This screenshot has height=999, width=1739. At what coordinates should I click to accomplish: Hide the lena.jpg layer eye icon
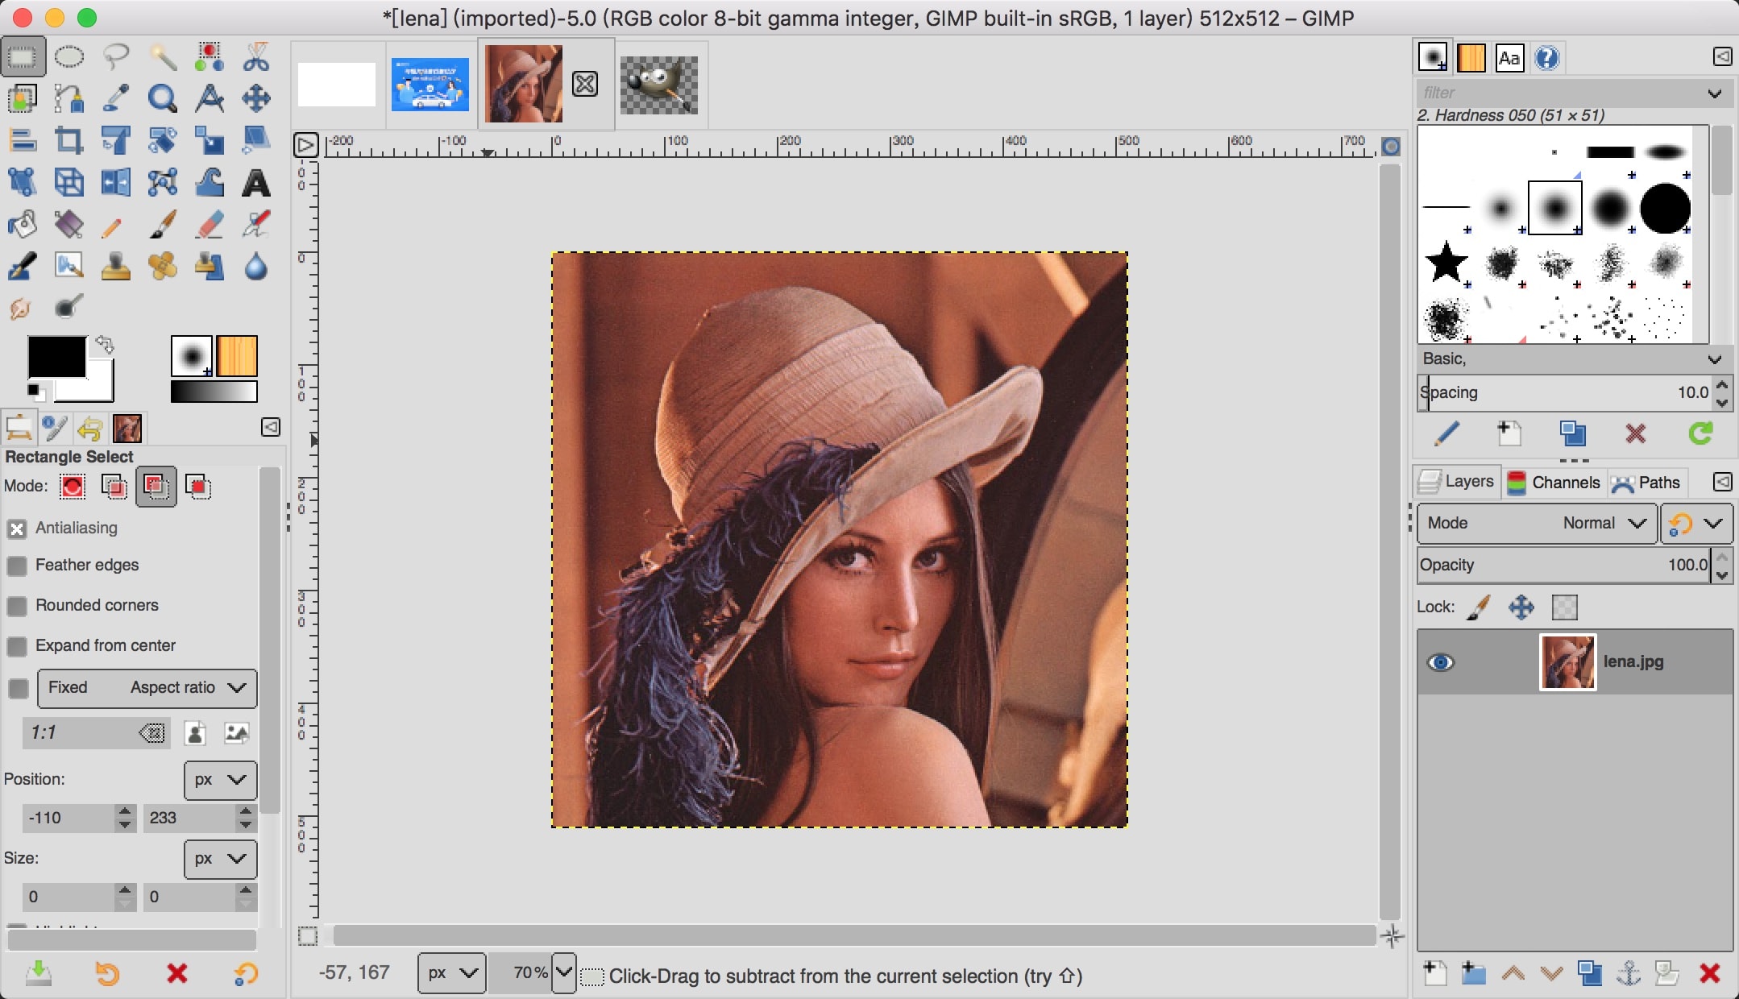pyautogui.click(x=1440, y=662)
